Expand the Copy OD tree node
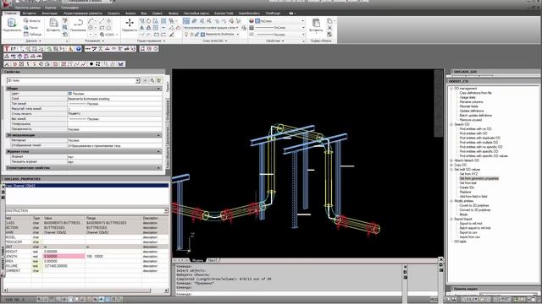The width and height of the screenshot is (542, 304). 451,166
